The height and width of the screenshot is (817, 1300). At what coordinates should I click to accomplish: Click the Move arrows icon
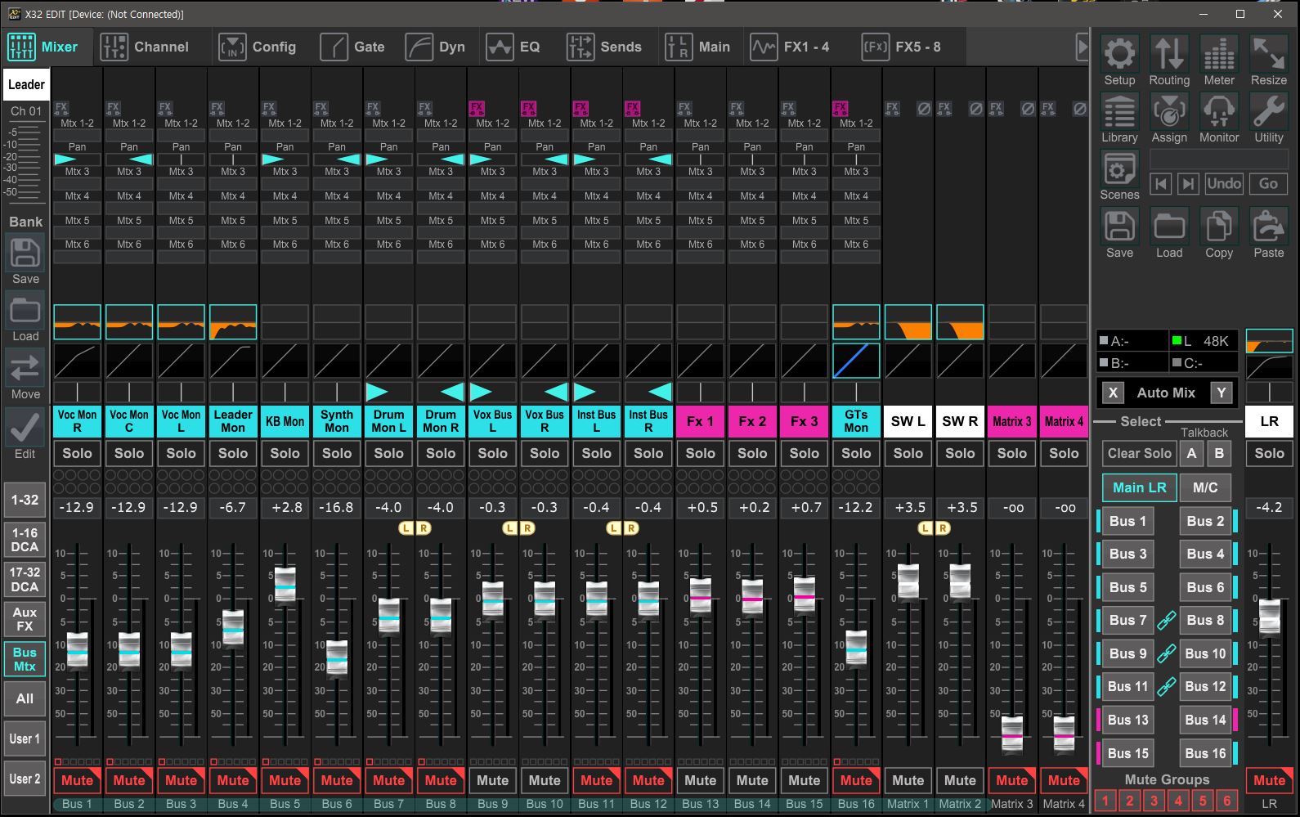click(25, 368)
